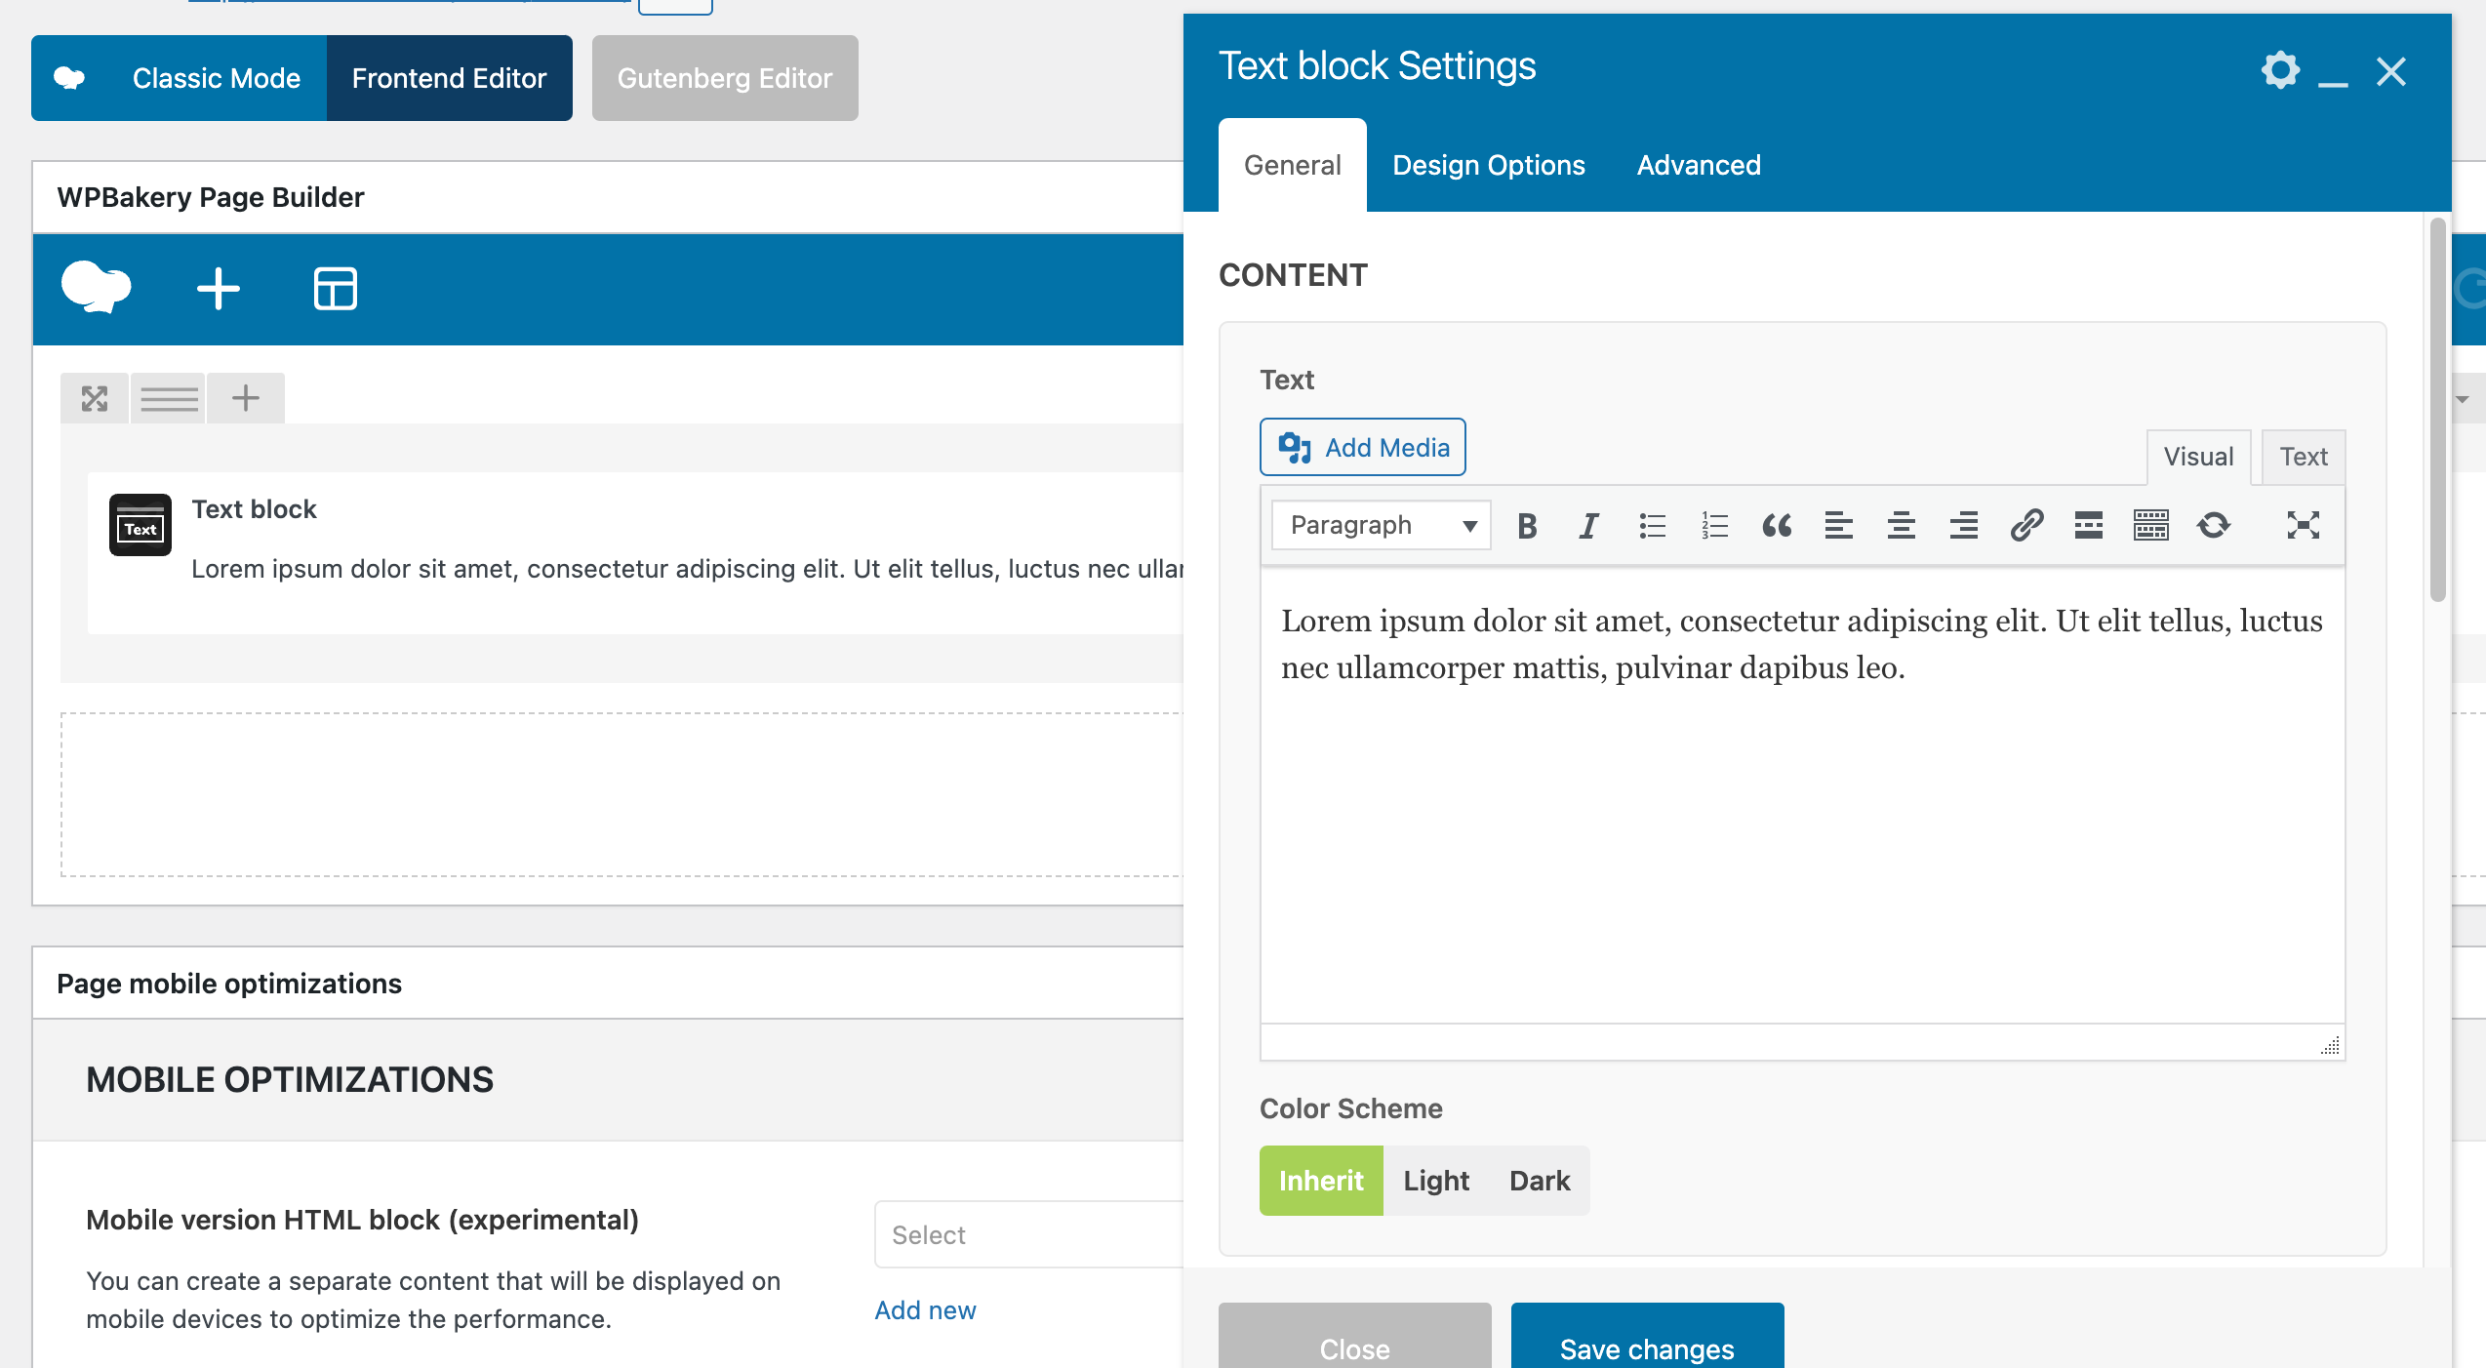
Task: Click the Add Media button
Action: pyautogui.click(x=1363, y=448)
